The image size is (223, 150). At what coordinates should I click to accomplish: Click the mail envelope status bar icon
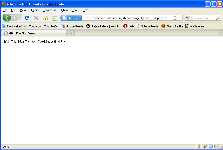[211, 147]
